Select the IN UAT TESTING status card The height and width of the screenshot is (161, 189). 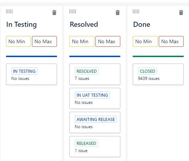pyautogui.click(x=95, y=99)
